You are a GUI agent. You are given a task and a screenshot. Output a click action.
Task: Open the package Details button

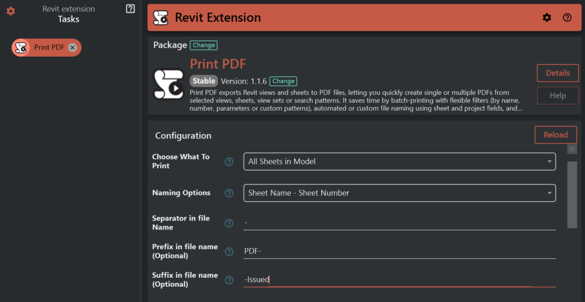(x=557, y=73)
